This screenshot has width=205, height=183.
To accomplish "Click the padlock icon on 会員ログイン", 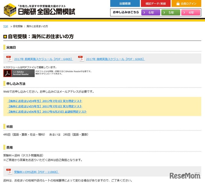I will 178,4.
